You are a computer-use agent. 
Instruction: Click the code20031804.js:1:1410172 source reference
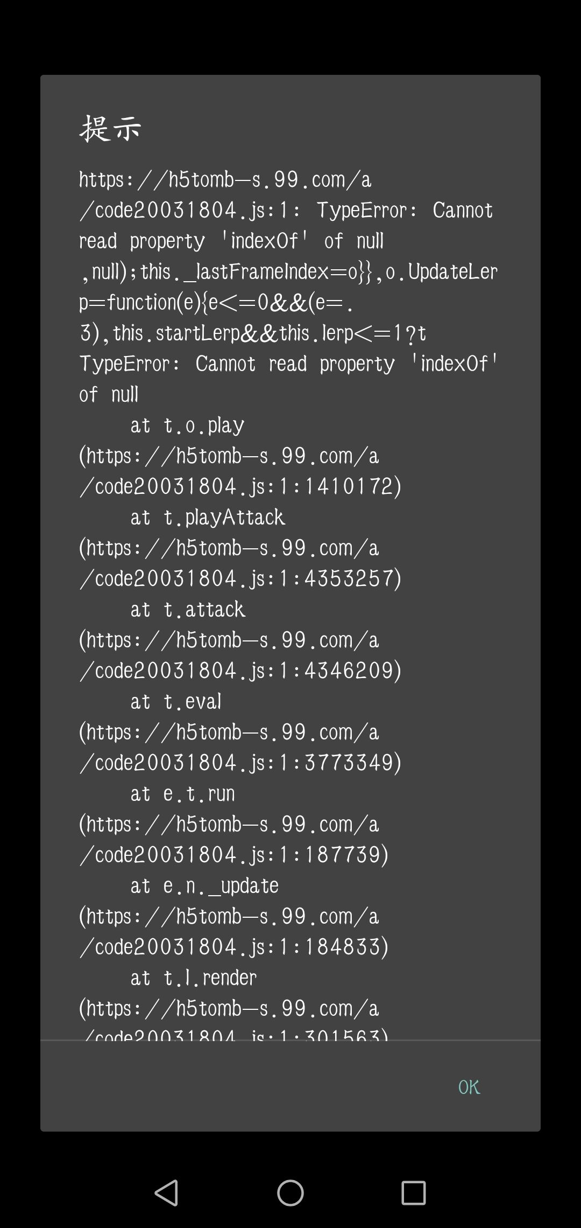pyautogui.click(x=240, y=487)
